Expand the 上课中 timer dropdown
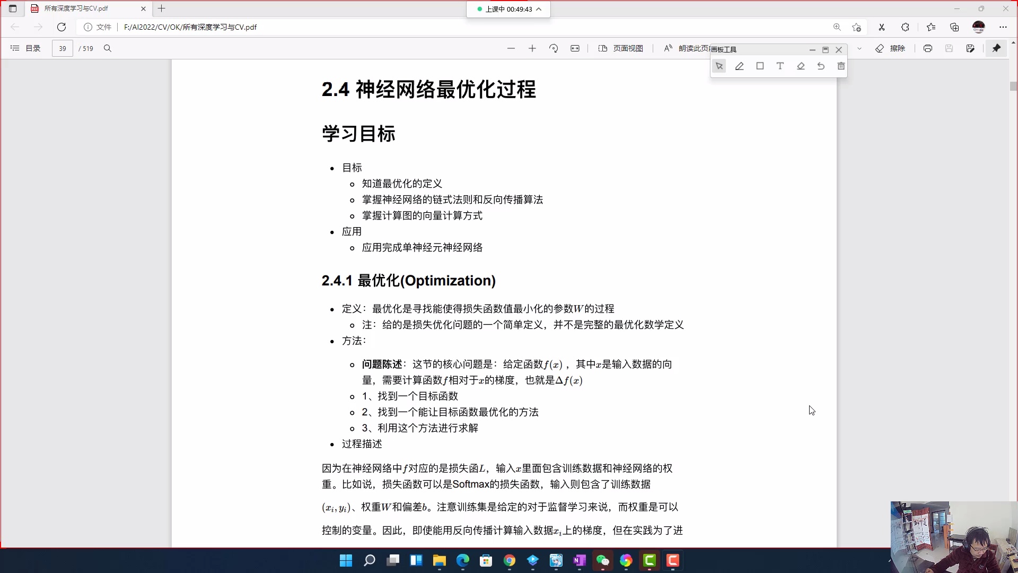Screen dimensions: 1018x573 (539, 9)
